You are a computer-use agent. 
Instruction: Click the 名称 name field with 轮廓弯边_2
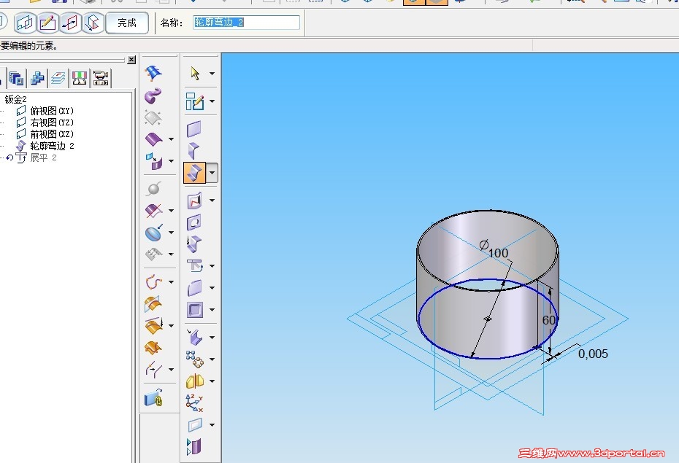tap(246, 23)
